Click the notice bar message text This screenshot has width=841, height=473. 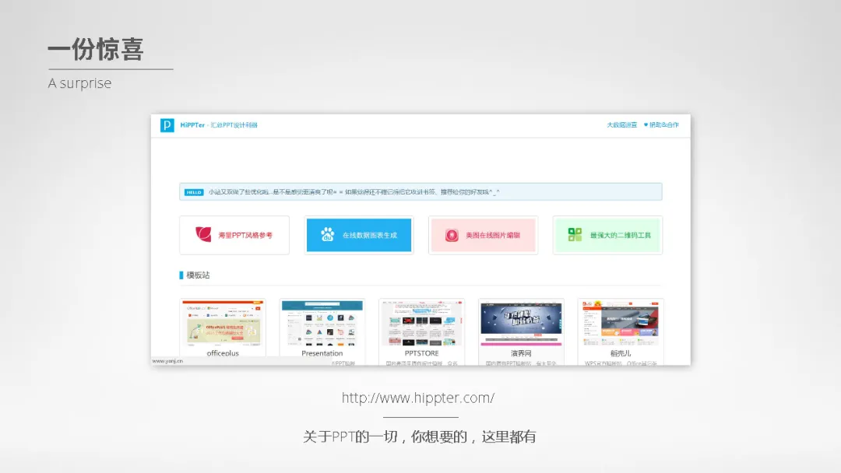tap(354, 192)
